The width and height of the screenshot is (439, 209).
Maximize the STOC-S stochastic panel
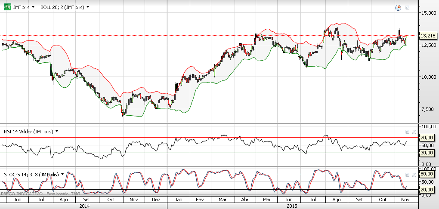(x=407, y=174)
